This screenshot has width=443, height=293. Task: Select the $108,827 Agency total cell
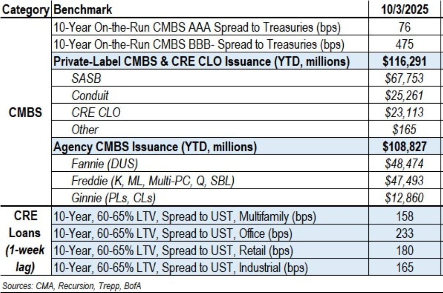pos(404,147)
